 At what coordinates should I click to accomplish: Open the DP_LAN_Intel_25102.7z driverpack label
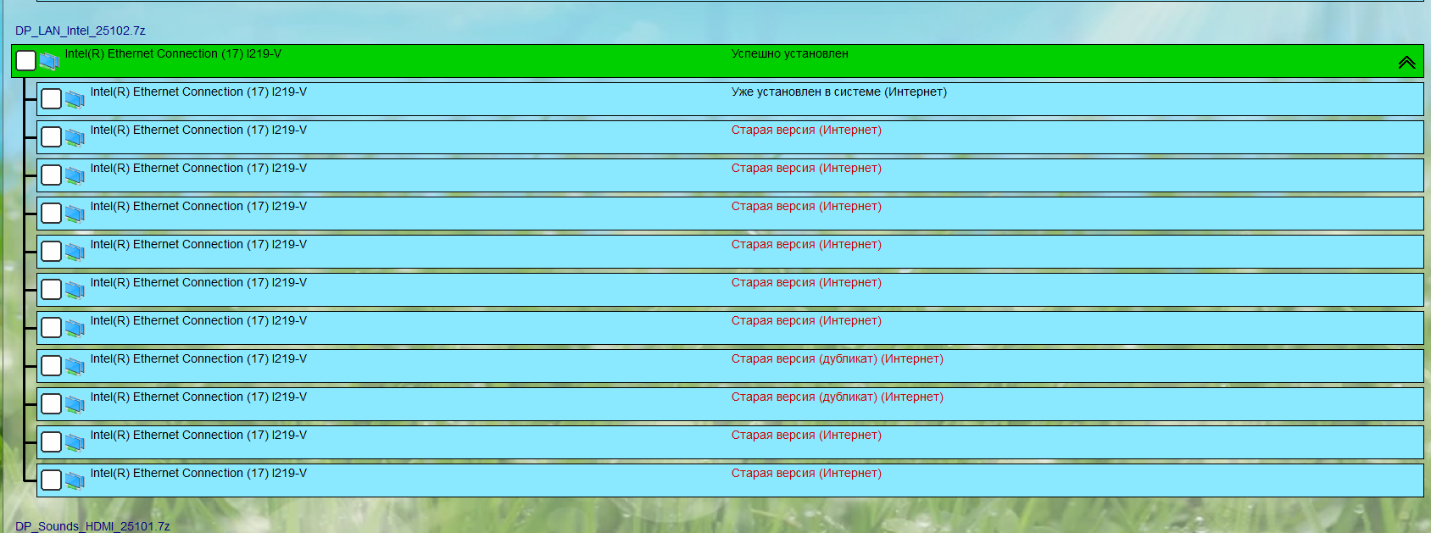[x=81, y=31]
